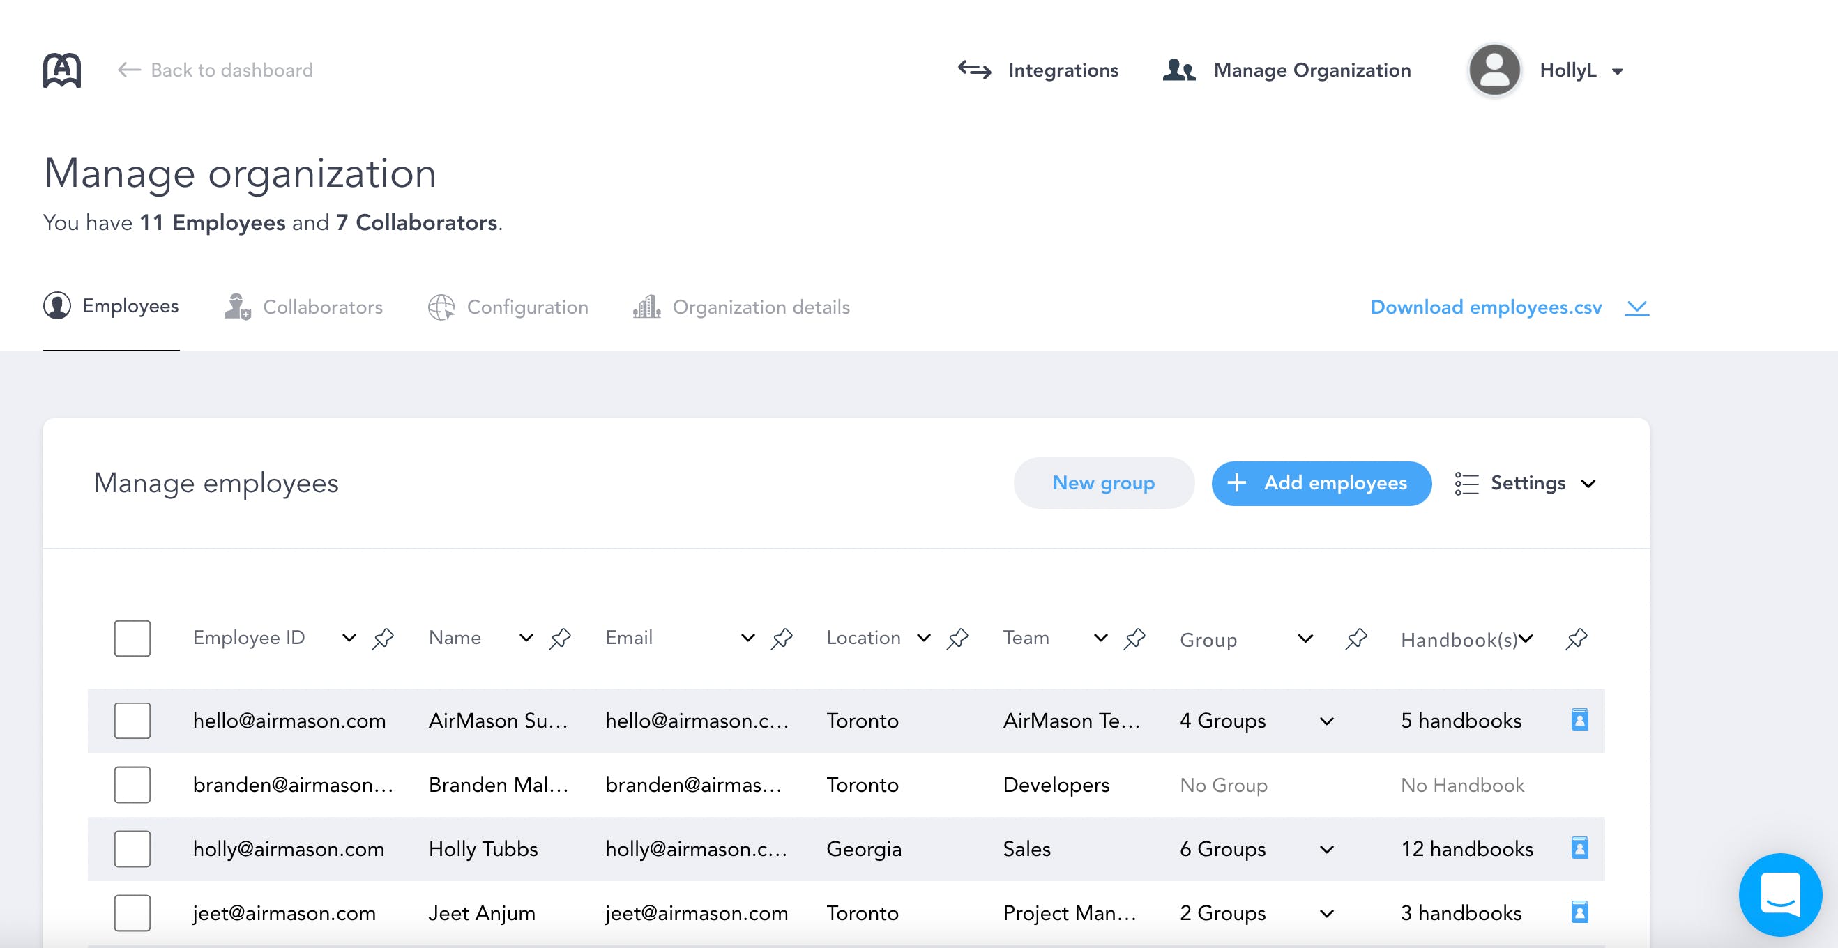Click the Integrations arrows icon
Viewport: 1838px width, 948px height.
[974, 70]
